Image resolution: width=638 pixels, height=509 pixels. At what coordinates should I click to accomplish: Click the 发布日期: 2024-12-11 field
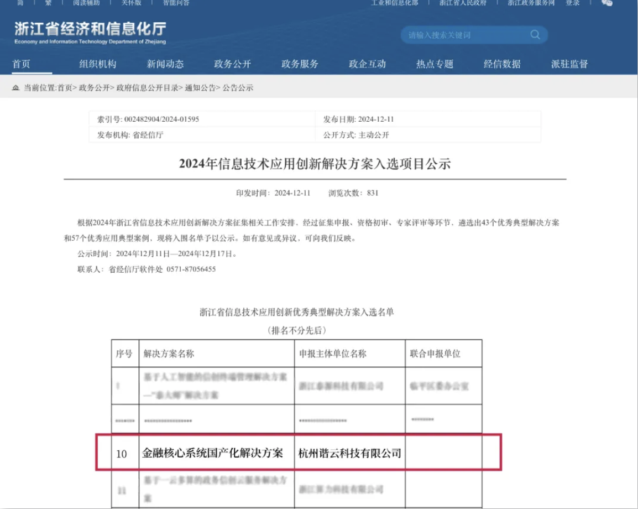point(358,120)
